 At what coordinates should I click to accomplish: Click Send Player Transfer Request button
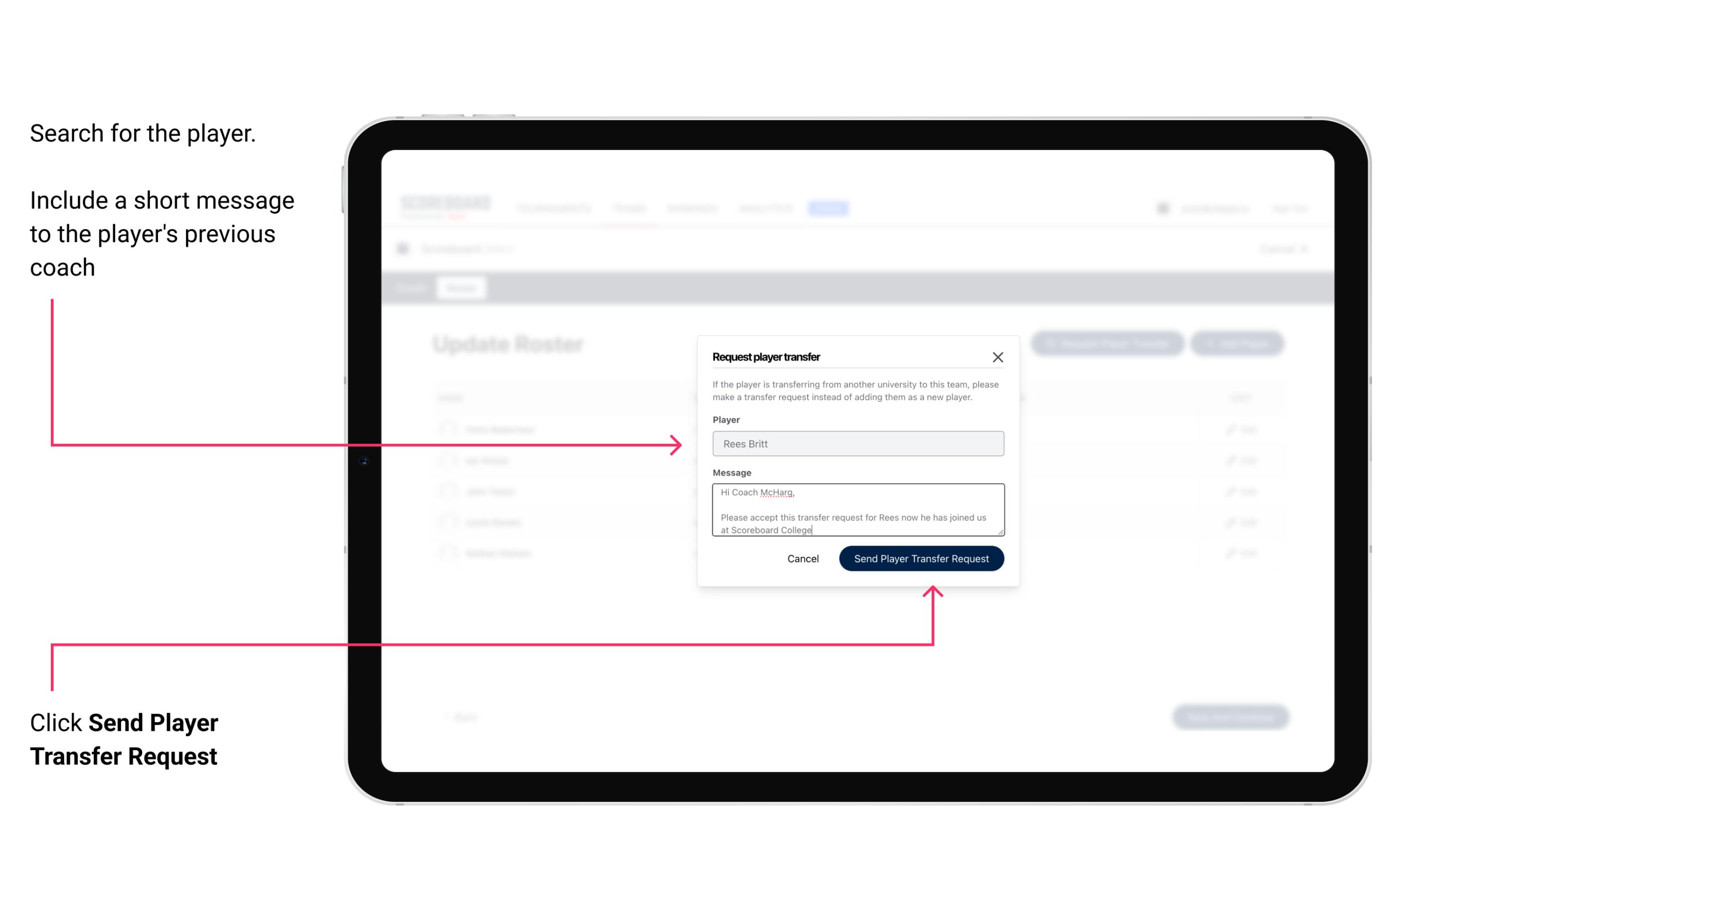click(921, 557)
